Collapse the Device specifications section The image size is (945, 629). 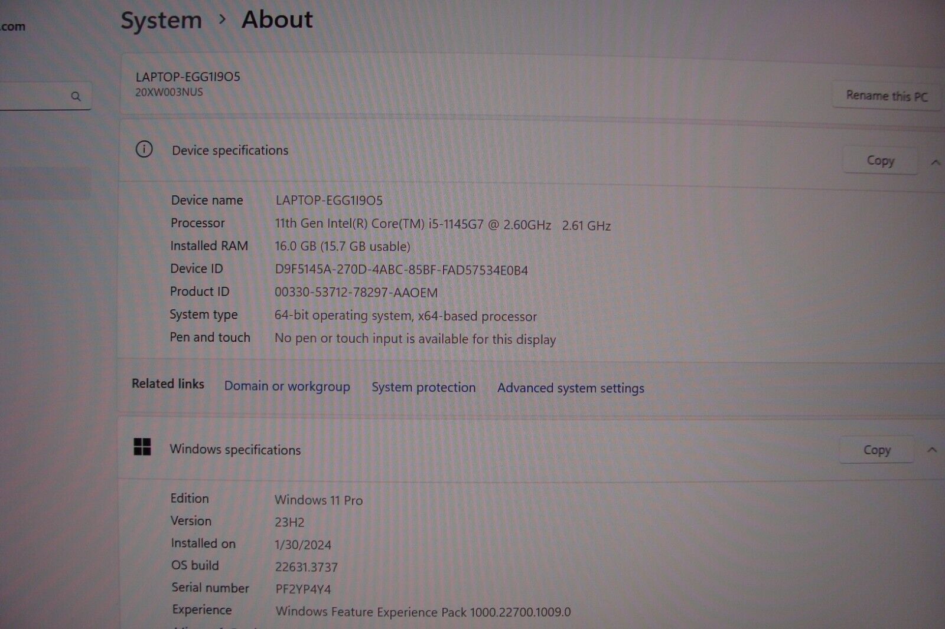pyautogui.click(x=935, y=162)
